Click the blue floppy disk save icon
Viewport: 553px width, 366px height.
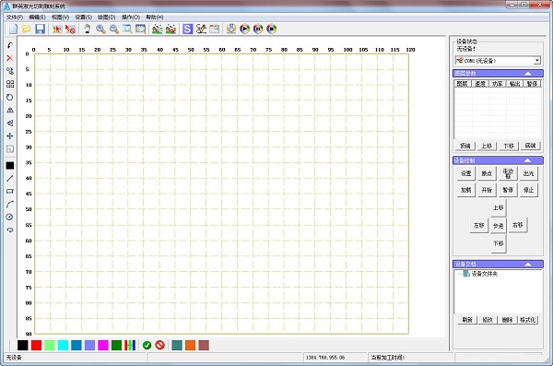[40, 29]
